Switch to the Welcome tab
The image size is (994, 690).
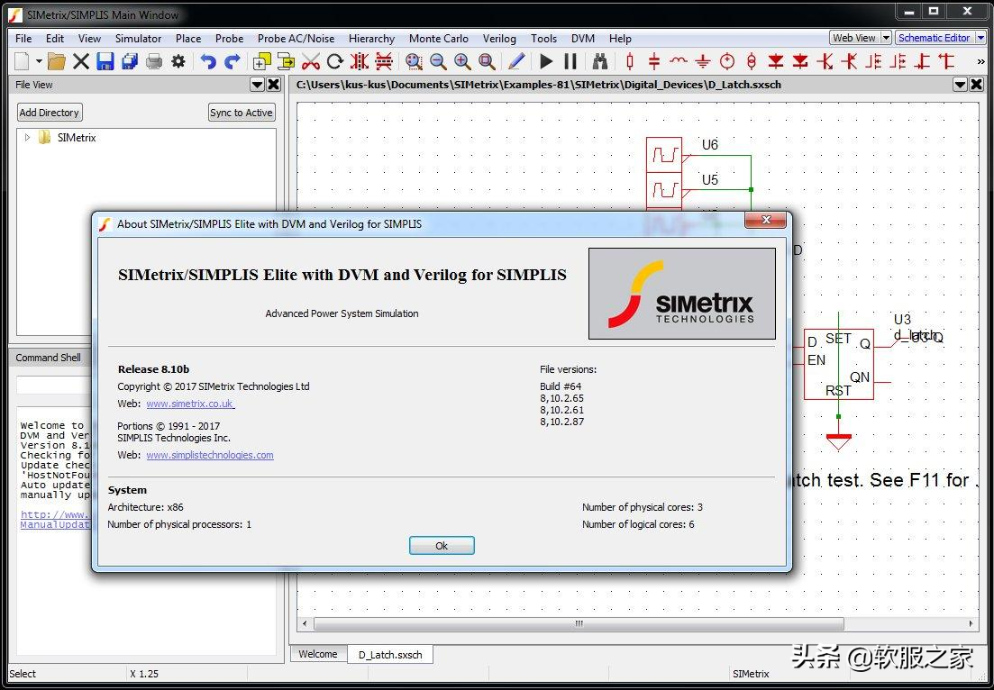(318, 654)
